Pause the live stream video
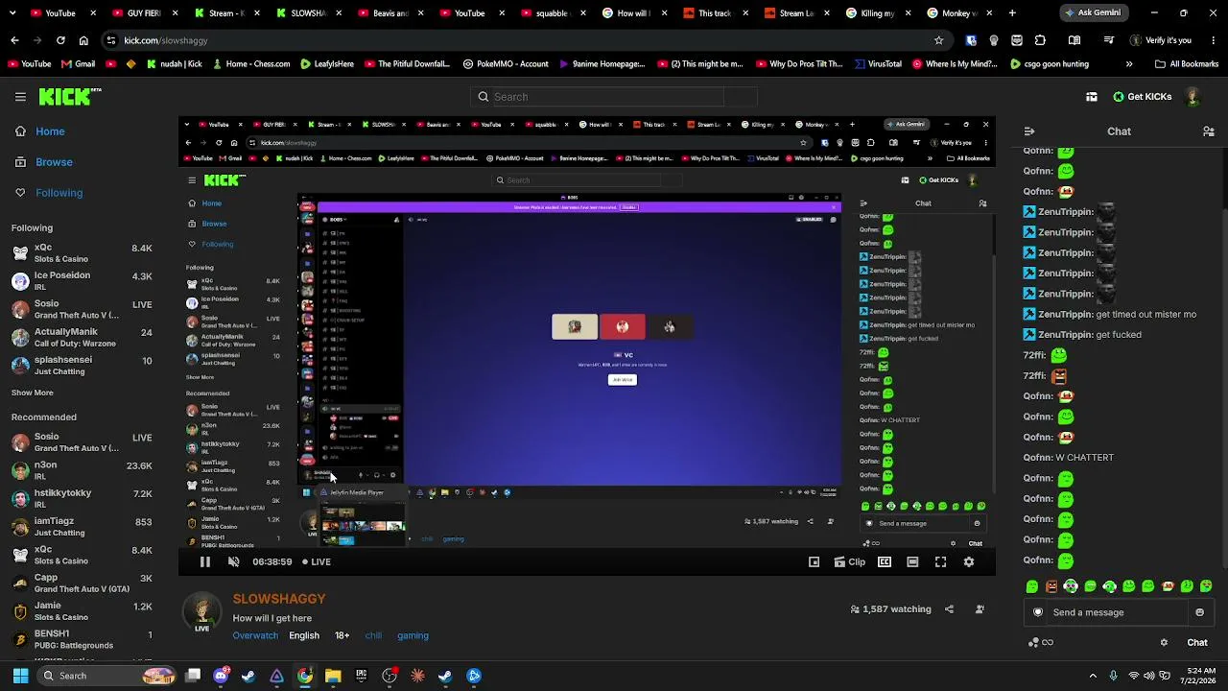Viewport: 1228px width, 691px height. (x=204, y=562)
